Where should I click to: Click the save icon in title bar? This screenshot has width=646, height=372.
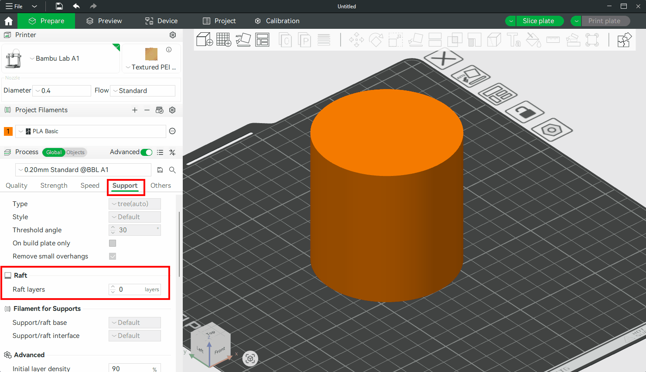[59, 6]
